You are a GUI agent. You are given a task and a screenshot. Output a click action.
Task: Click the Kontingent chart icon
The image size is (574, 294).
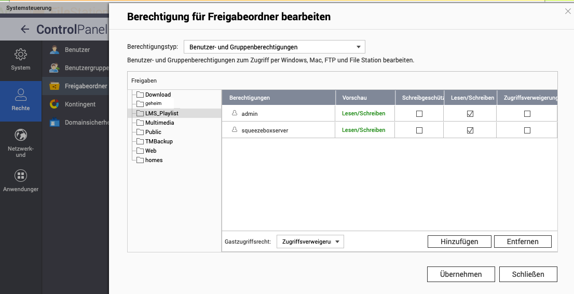click(54, 104)
